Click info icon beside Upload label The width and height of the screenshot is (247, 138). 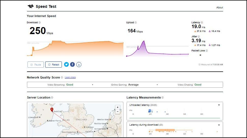(136, 23)
